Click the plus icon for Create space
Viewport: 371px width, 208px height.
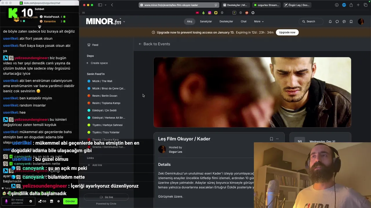click(88, 63)
